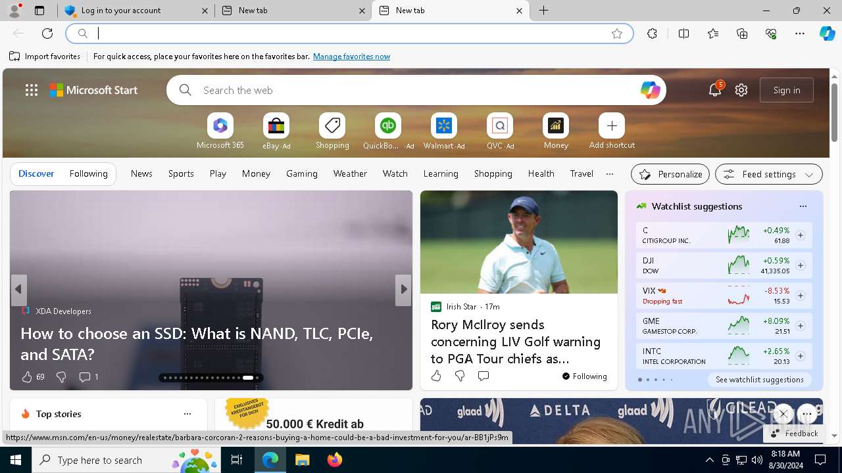Open the Gaming category
842x473 pixels.
point(302,173)
